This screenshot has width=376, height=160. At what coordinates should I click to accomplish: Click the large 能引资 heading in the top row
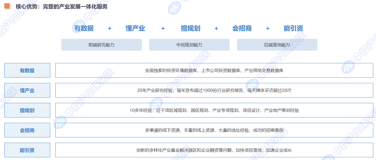pos(293,28)
